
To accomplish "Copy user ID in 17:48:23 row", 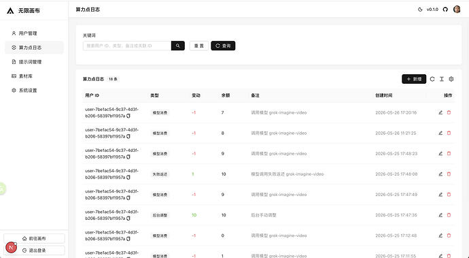I will tap(128, 157).
